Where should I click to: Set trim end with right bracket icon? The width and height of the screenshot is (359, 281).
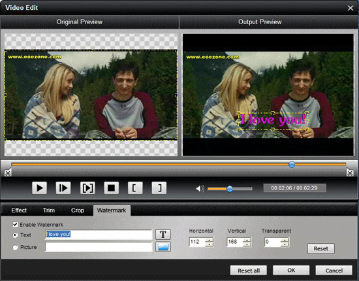pyautogui.click(x=159, y=188)
